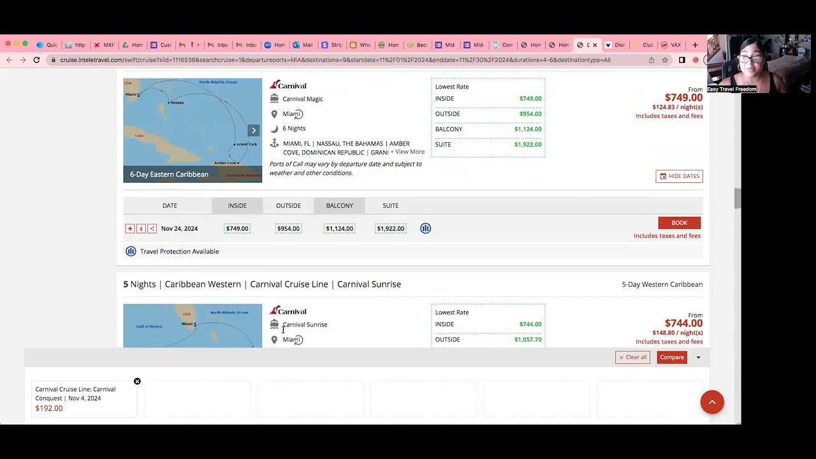Click anchor icon beside ports of call
The image size is (816, 459).
click(274, 144)
